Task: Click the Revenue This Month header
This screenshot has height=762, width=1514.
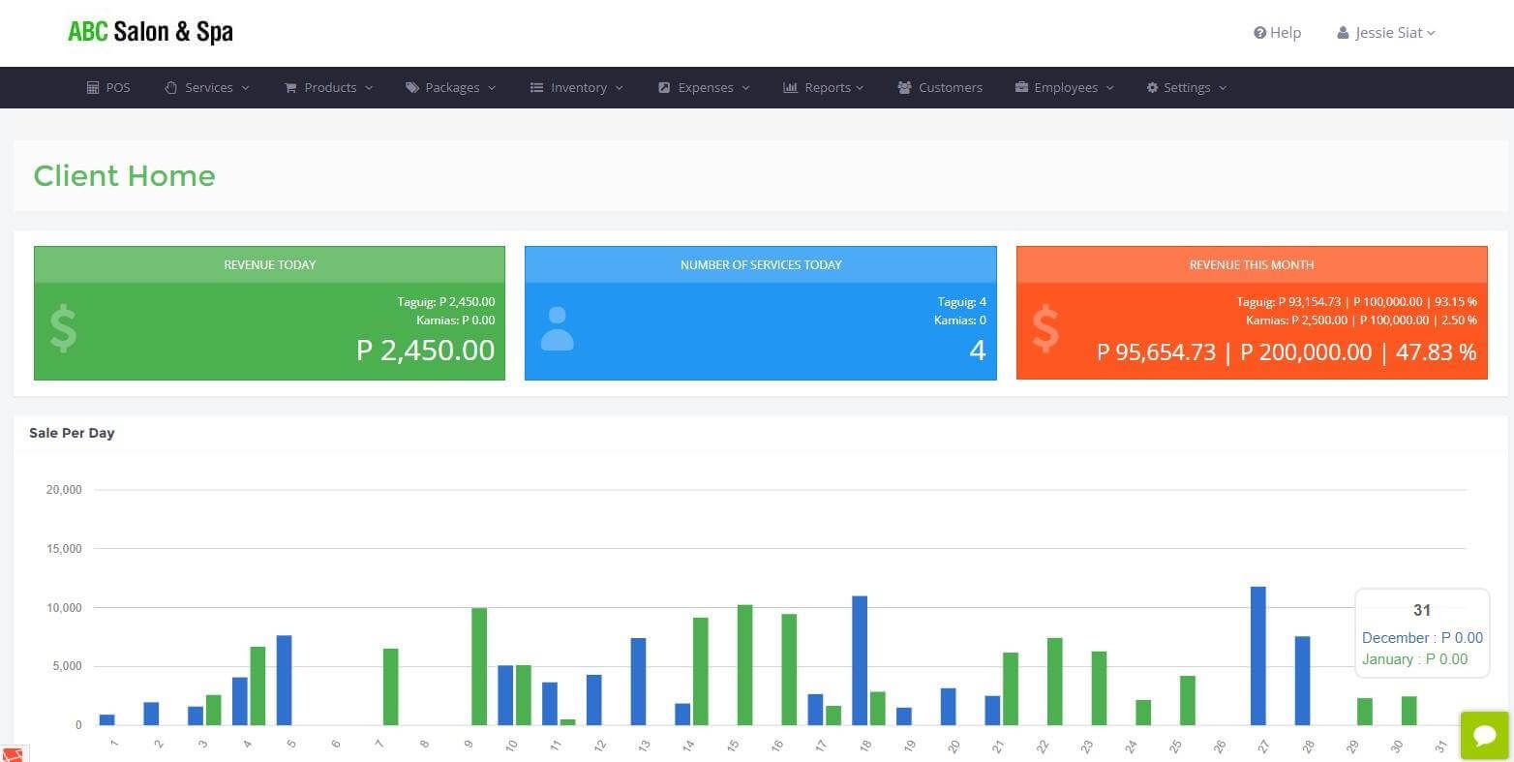Action: pos(1252,264)
